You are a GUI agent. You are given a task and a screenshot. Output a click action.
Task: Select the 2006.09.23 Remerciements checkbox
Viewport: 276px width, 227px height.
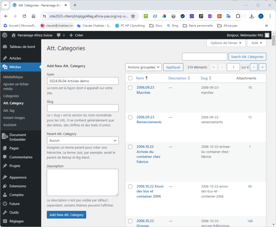pos(130,117)
